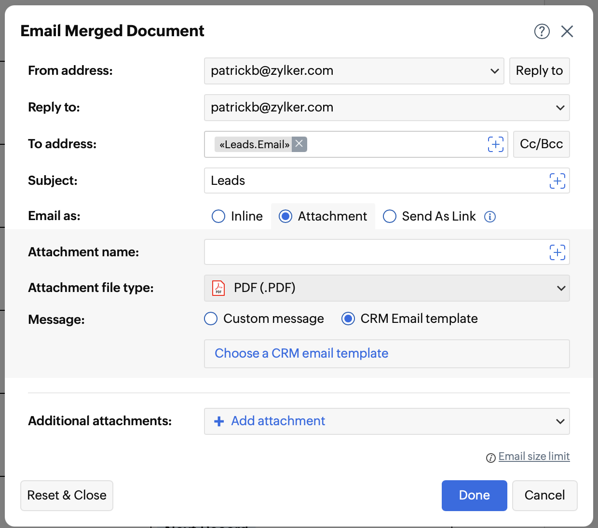This screenshot has width=598, height=528.
Task: Open help with the question mark icon
Action: pos(542,31)
